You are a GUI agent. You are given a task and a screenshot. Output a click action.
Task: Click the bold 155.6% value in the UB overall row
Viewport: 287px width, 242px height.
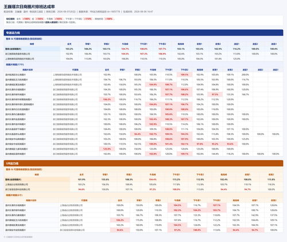[105, 179]
